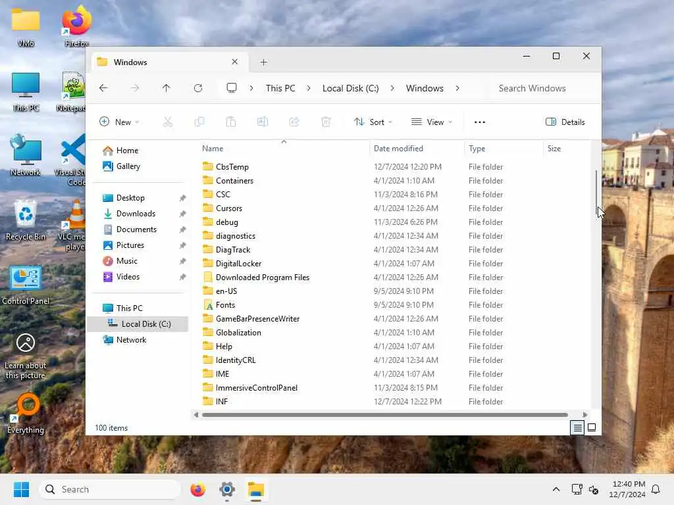Click the taskbar Search box

point(110,489)
